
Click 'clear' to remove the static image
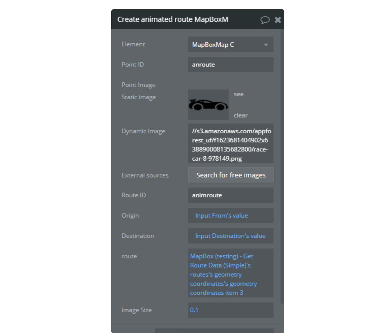pyautogui.click(x=240, y=115)
